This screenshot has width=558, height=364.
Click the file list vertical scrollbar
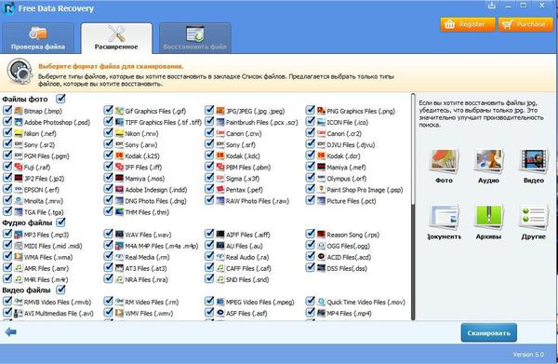click(413, 207)
